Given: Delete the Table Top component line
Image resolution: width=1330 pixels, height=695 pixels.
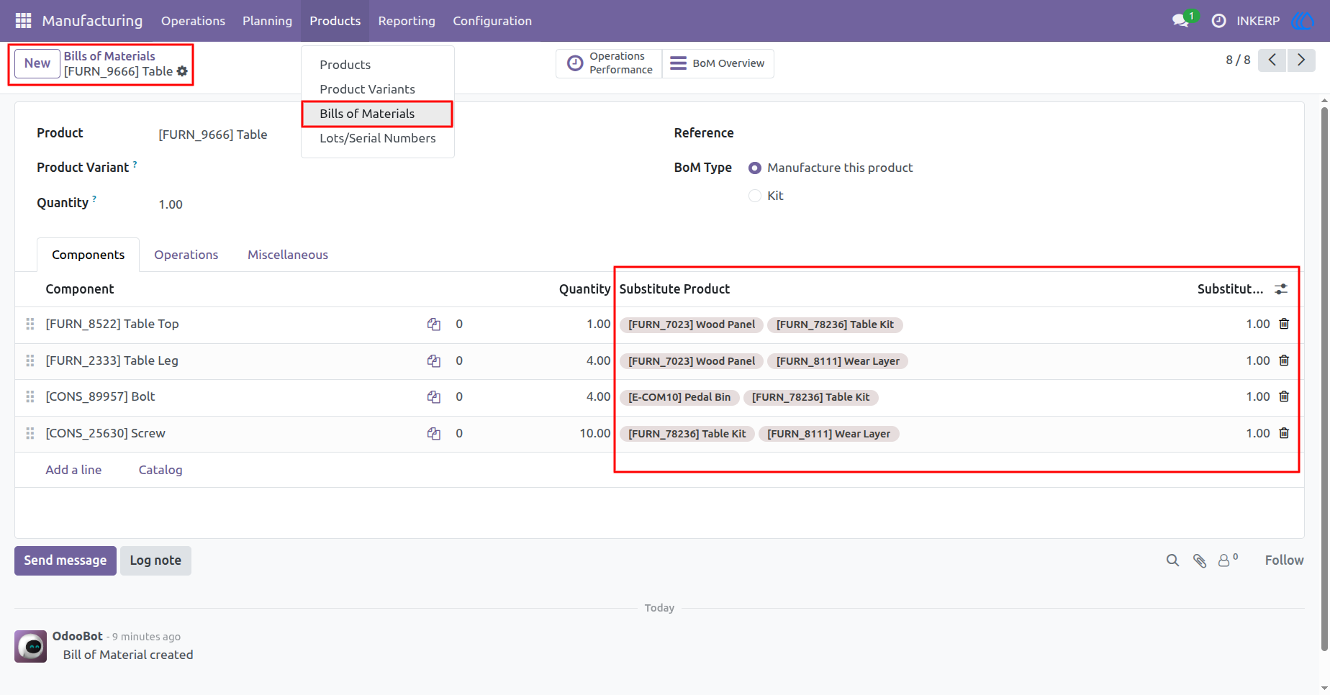Looking at the screenshot, I should pos(1284,324).
